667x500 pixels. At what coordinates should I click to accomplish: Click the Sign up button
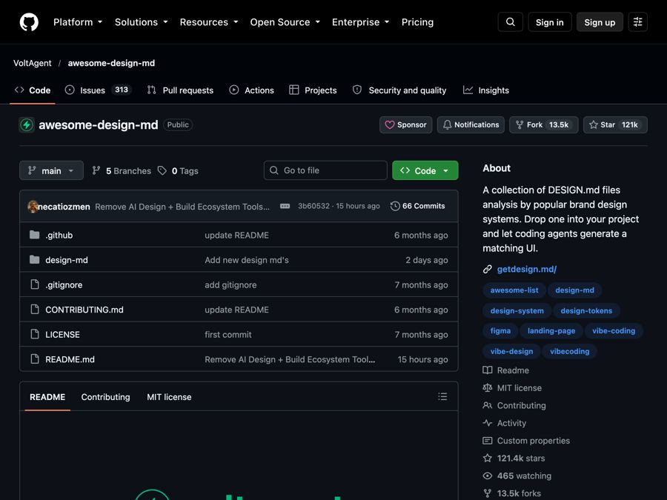coord(600,22)
